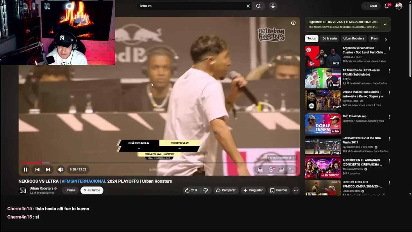Mute the video volume
Viewport: 412px width, 232px height.
pos(61,169)
